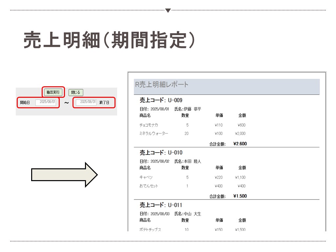Click the small downward triangle at slide top
The height and width of the screenshot is (252, 336).
168,10
